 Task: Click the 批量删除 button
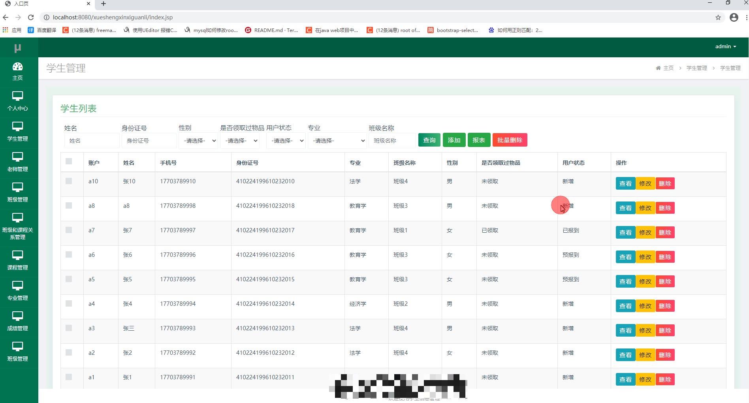pos(510,140)
